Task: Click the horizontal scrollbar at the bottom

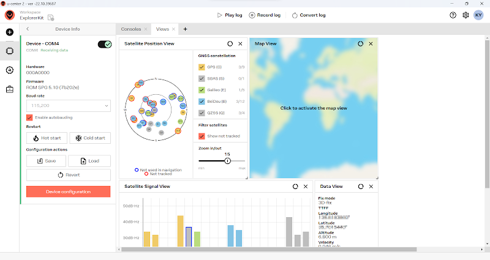Action: (x=269, y=250)
